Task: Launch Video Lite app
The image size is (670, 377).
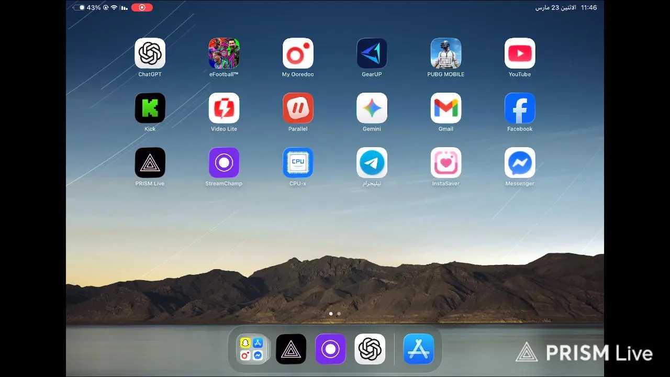Action: 224,108
